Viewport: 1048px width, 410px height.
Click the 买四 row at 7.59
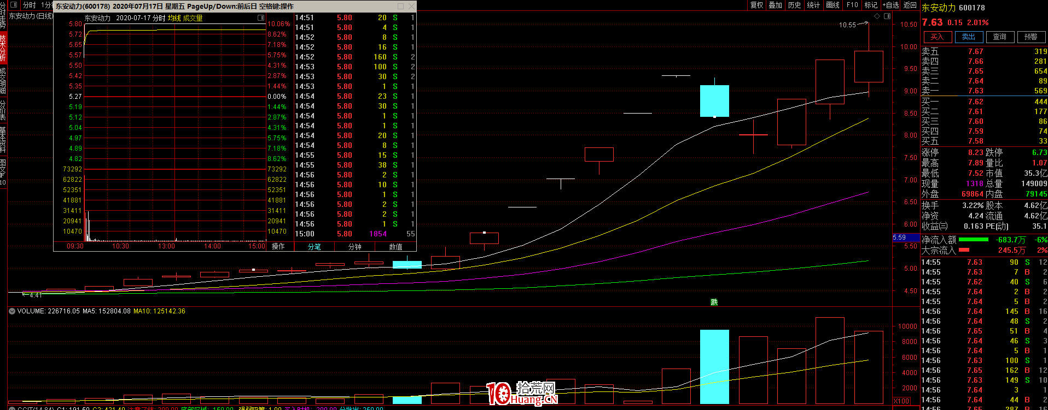pyautogui.click(x=984, y=132)
